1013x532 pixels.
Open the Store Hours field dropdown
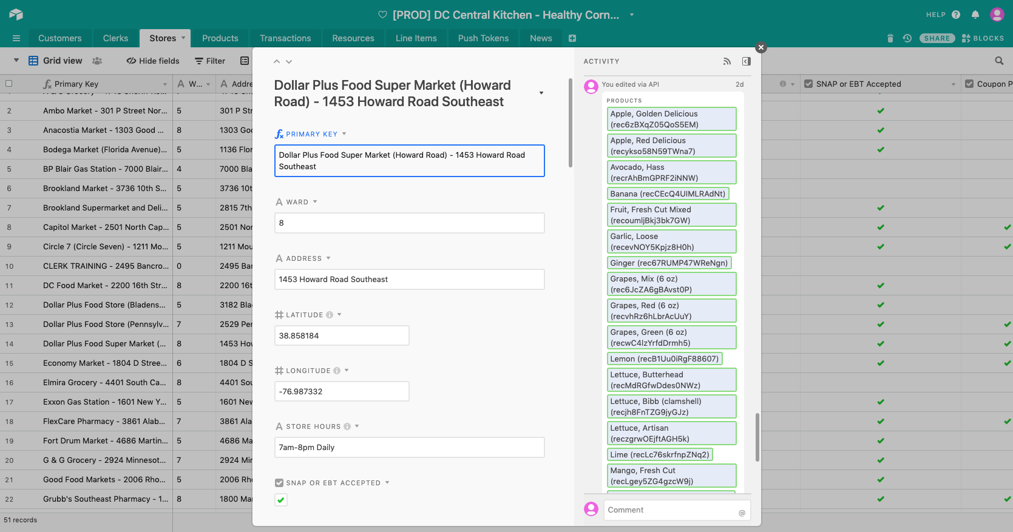pos(357,426)
